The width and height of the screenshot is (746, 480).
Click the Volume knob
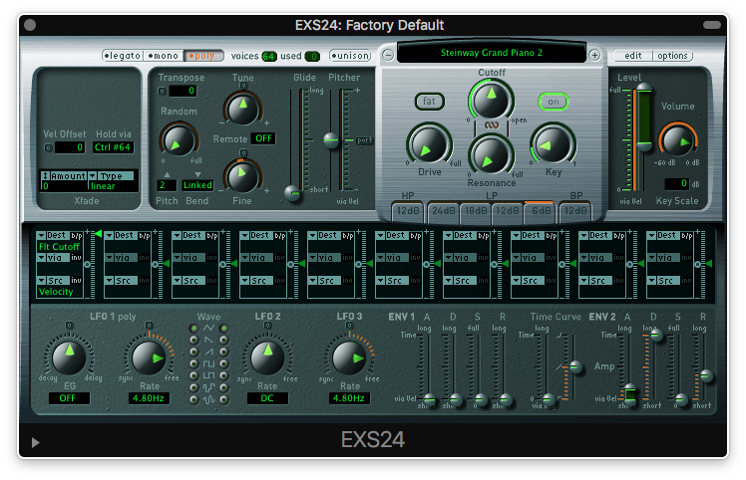tap(678, 141)
